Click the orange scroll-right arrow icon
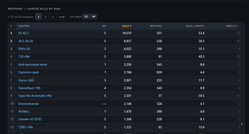 point(242,124)
